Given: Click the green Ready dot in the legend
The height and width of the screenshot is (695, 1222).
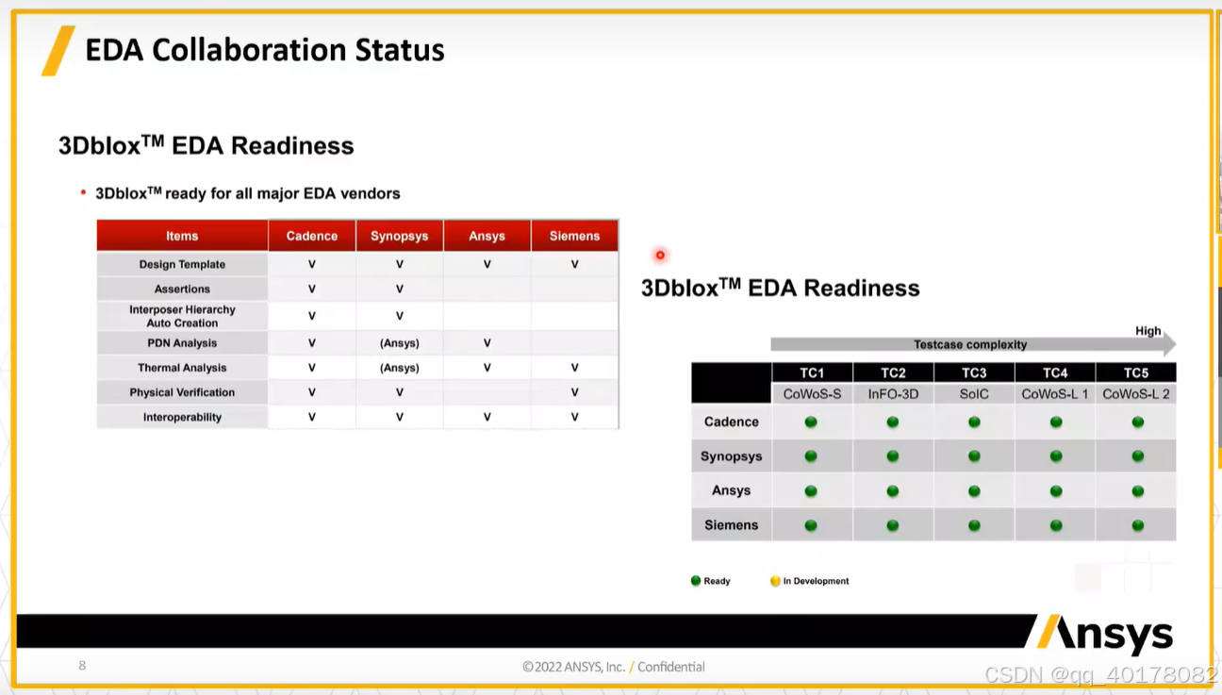Looking at the screenshot, I should [x=696, y=581].
